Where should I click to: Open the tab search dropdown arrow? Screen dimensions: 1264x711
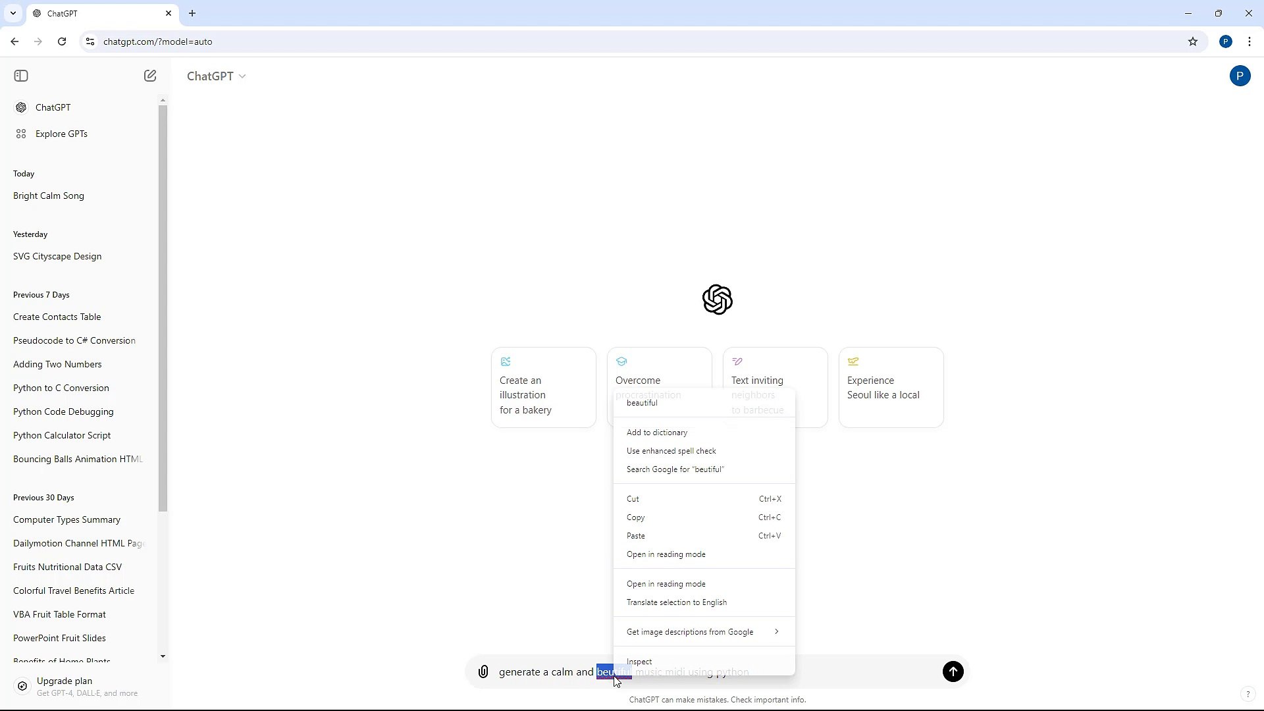pyautogui.click(x=13, y=13)
